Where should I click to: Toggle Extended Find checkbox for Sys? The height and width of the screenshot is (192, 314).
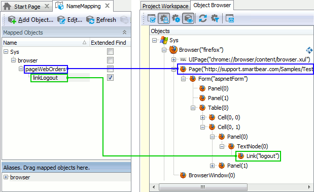[x=110, y=52]
